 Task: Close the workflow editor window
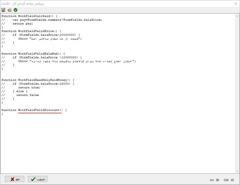234,4
